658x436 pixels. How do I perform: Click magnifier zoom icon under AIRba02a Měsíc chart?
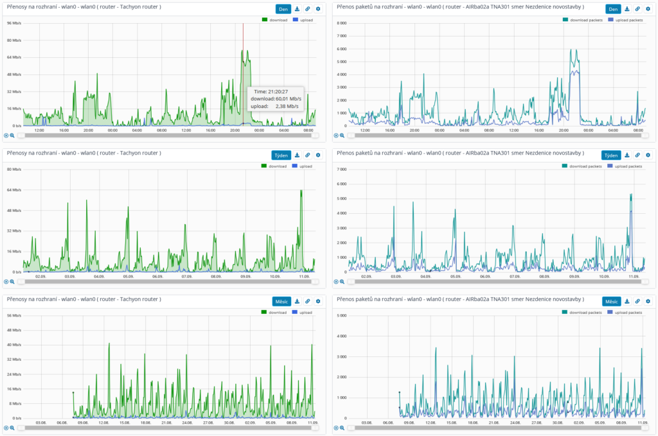342,428
